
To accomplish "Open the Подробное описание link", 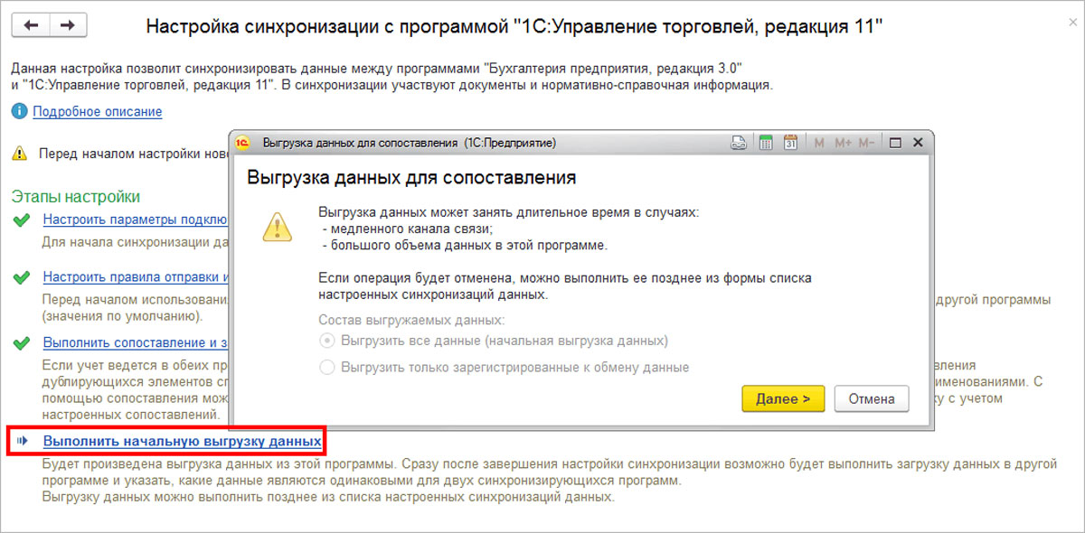I will pyautogui.click(x=98, y=111).
